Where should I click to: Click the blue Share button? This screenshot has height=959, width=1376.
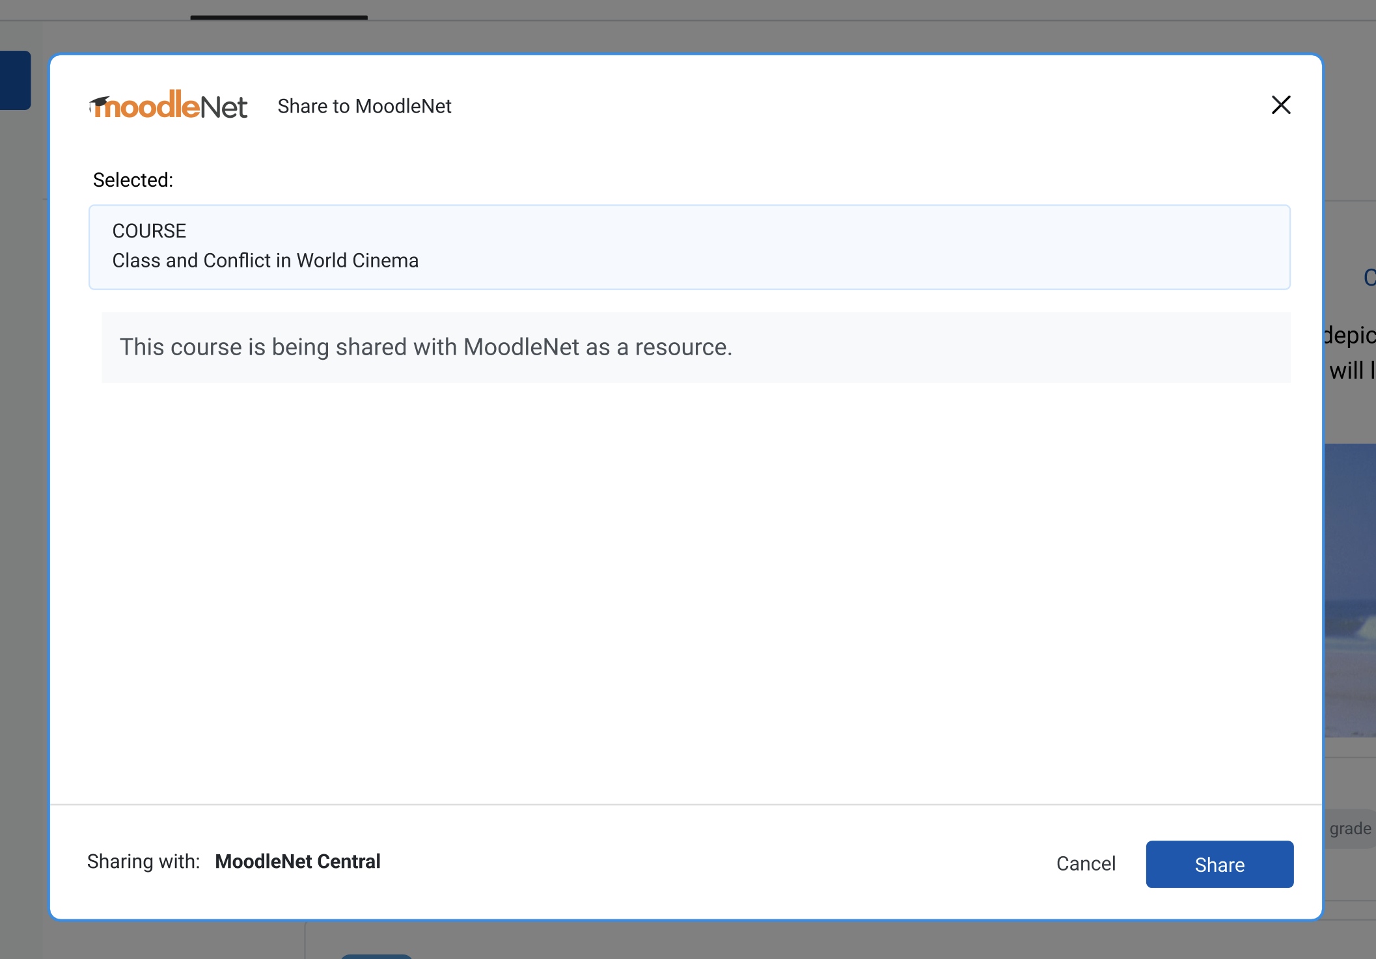[1219, 864]
